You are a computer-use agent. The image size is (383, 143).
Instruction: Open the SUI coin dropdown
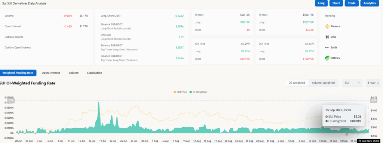pos(352,83)
